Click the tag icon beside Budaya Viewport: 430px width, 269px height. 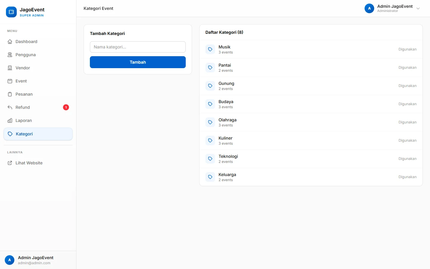pos(210,104)
